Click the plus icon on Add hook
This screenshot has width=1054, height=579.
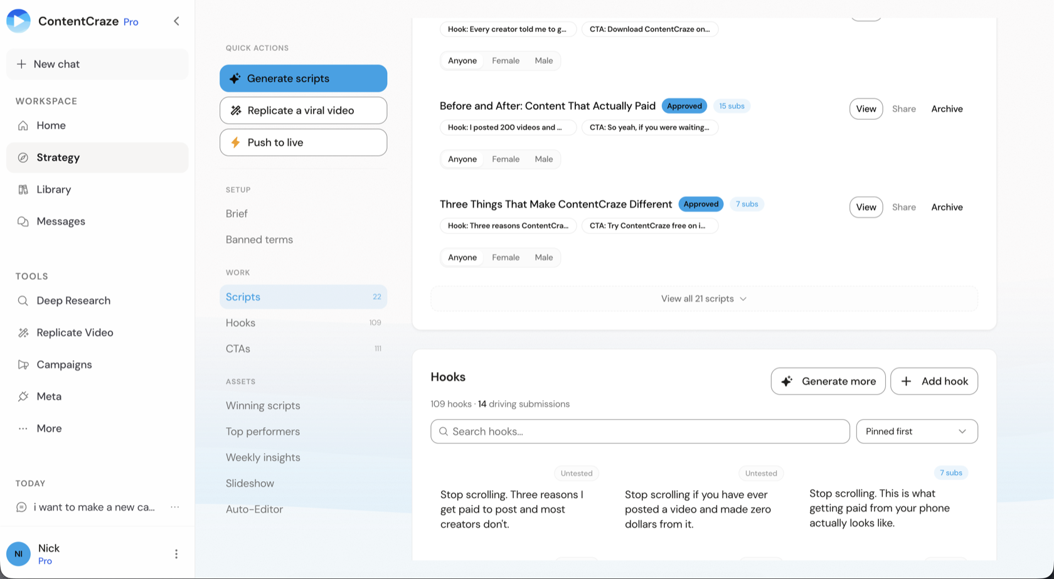click(x=906, y=381)
